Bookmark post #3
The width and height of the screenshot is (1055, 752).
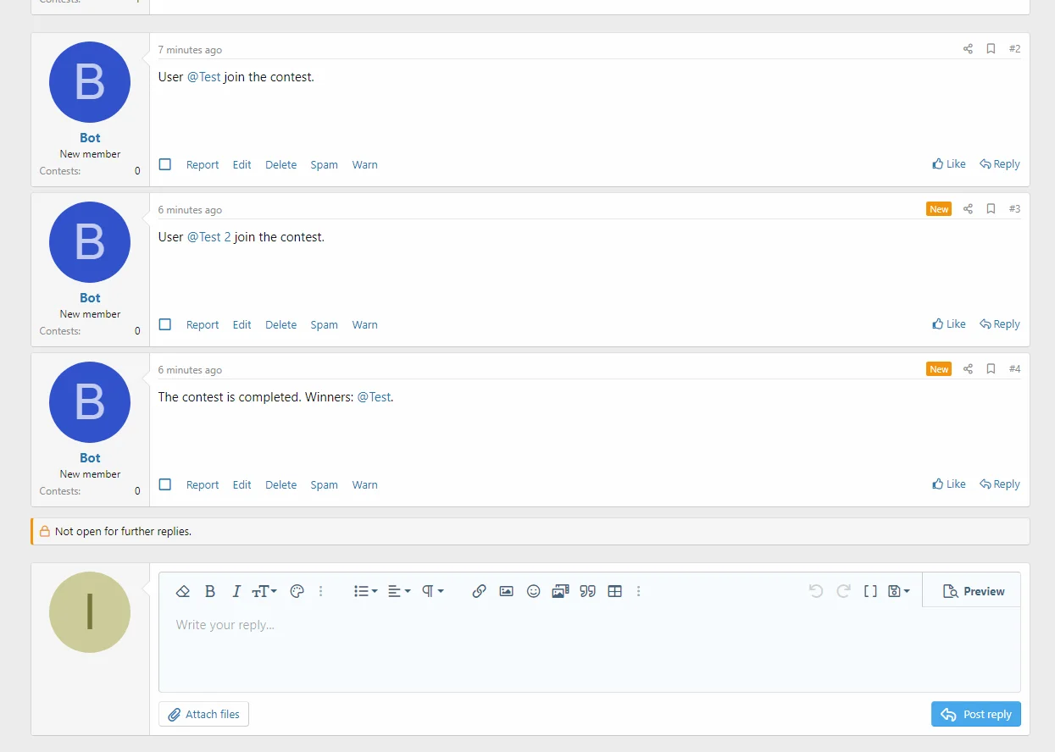click(991, 209)
